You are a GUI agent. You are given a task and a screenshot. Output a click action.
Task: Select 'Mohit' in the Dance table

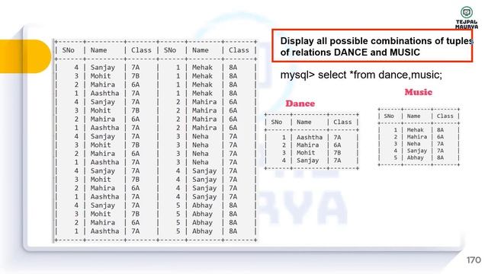(306, 153)
